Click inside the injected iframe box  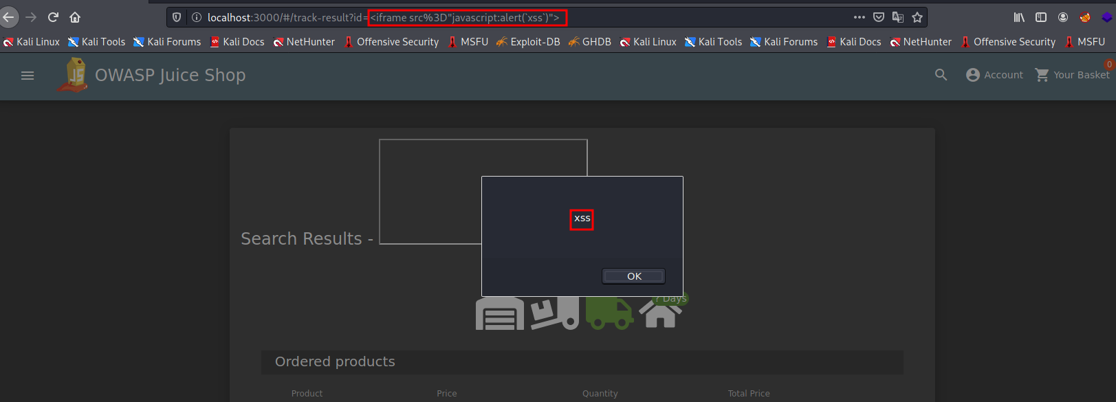[430, 192]
